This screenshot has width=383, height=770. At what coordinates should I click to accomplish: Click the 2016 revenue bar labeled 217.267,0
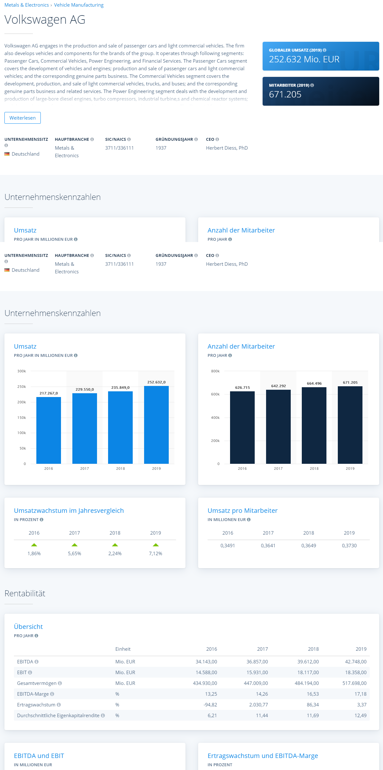(x=49, y=430)
